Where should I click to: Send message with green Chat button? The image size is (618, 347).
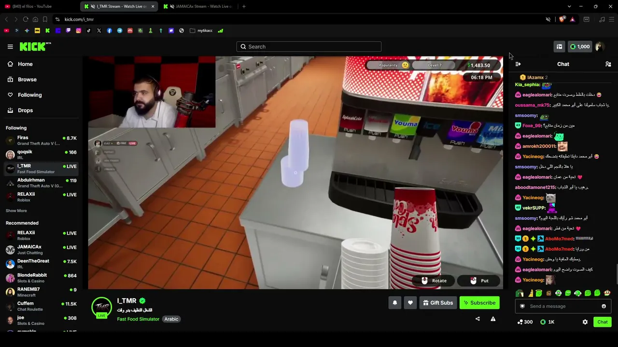[x=603, y=322]
